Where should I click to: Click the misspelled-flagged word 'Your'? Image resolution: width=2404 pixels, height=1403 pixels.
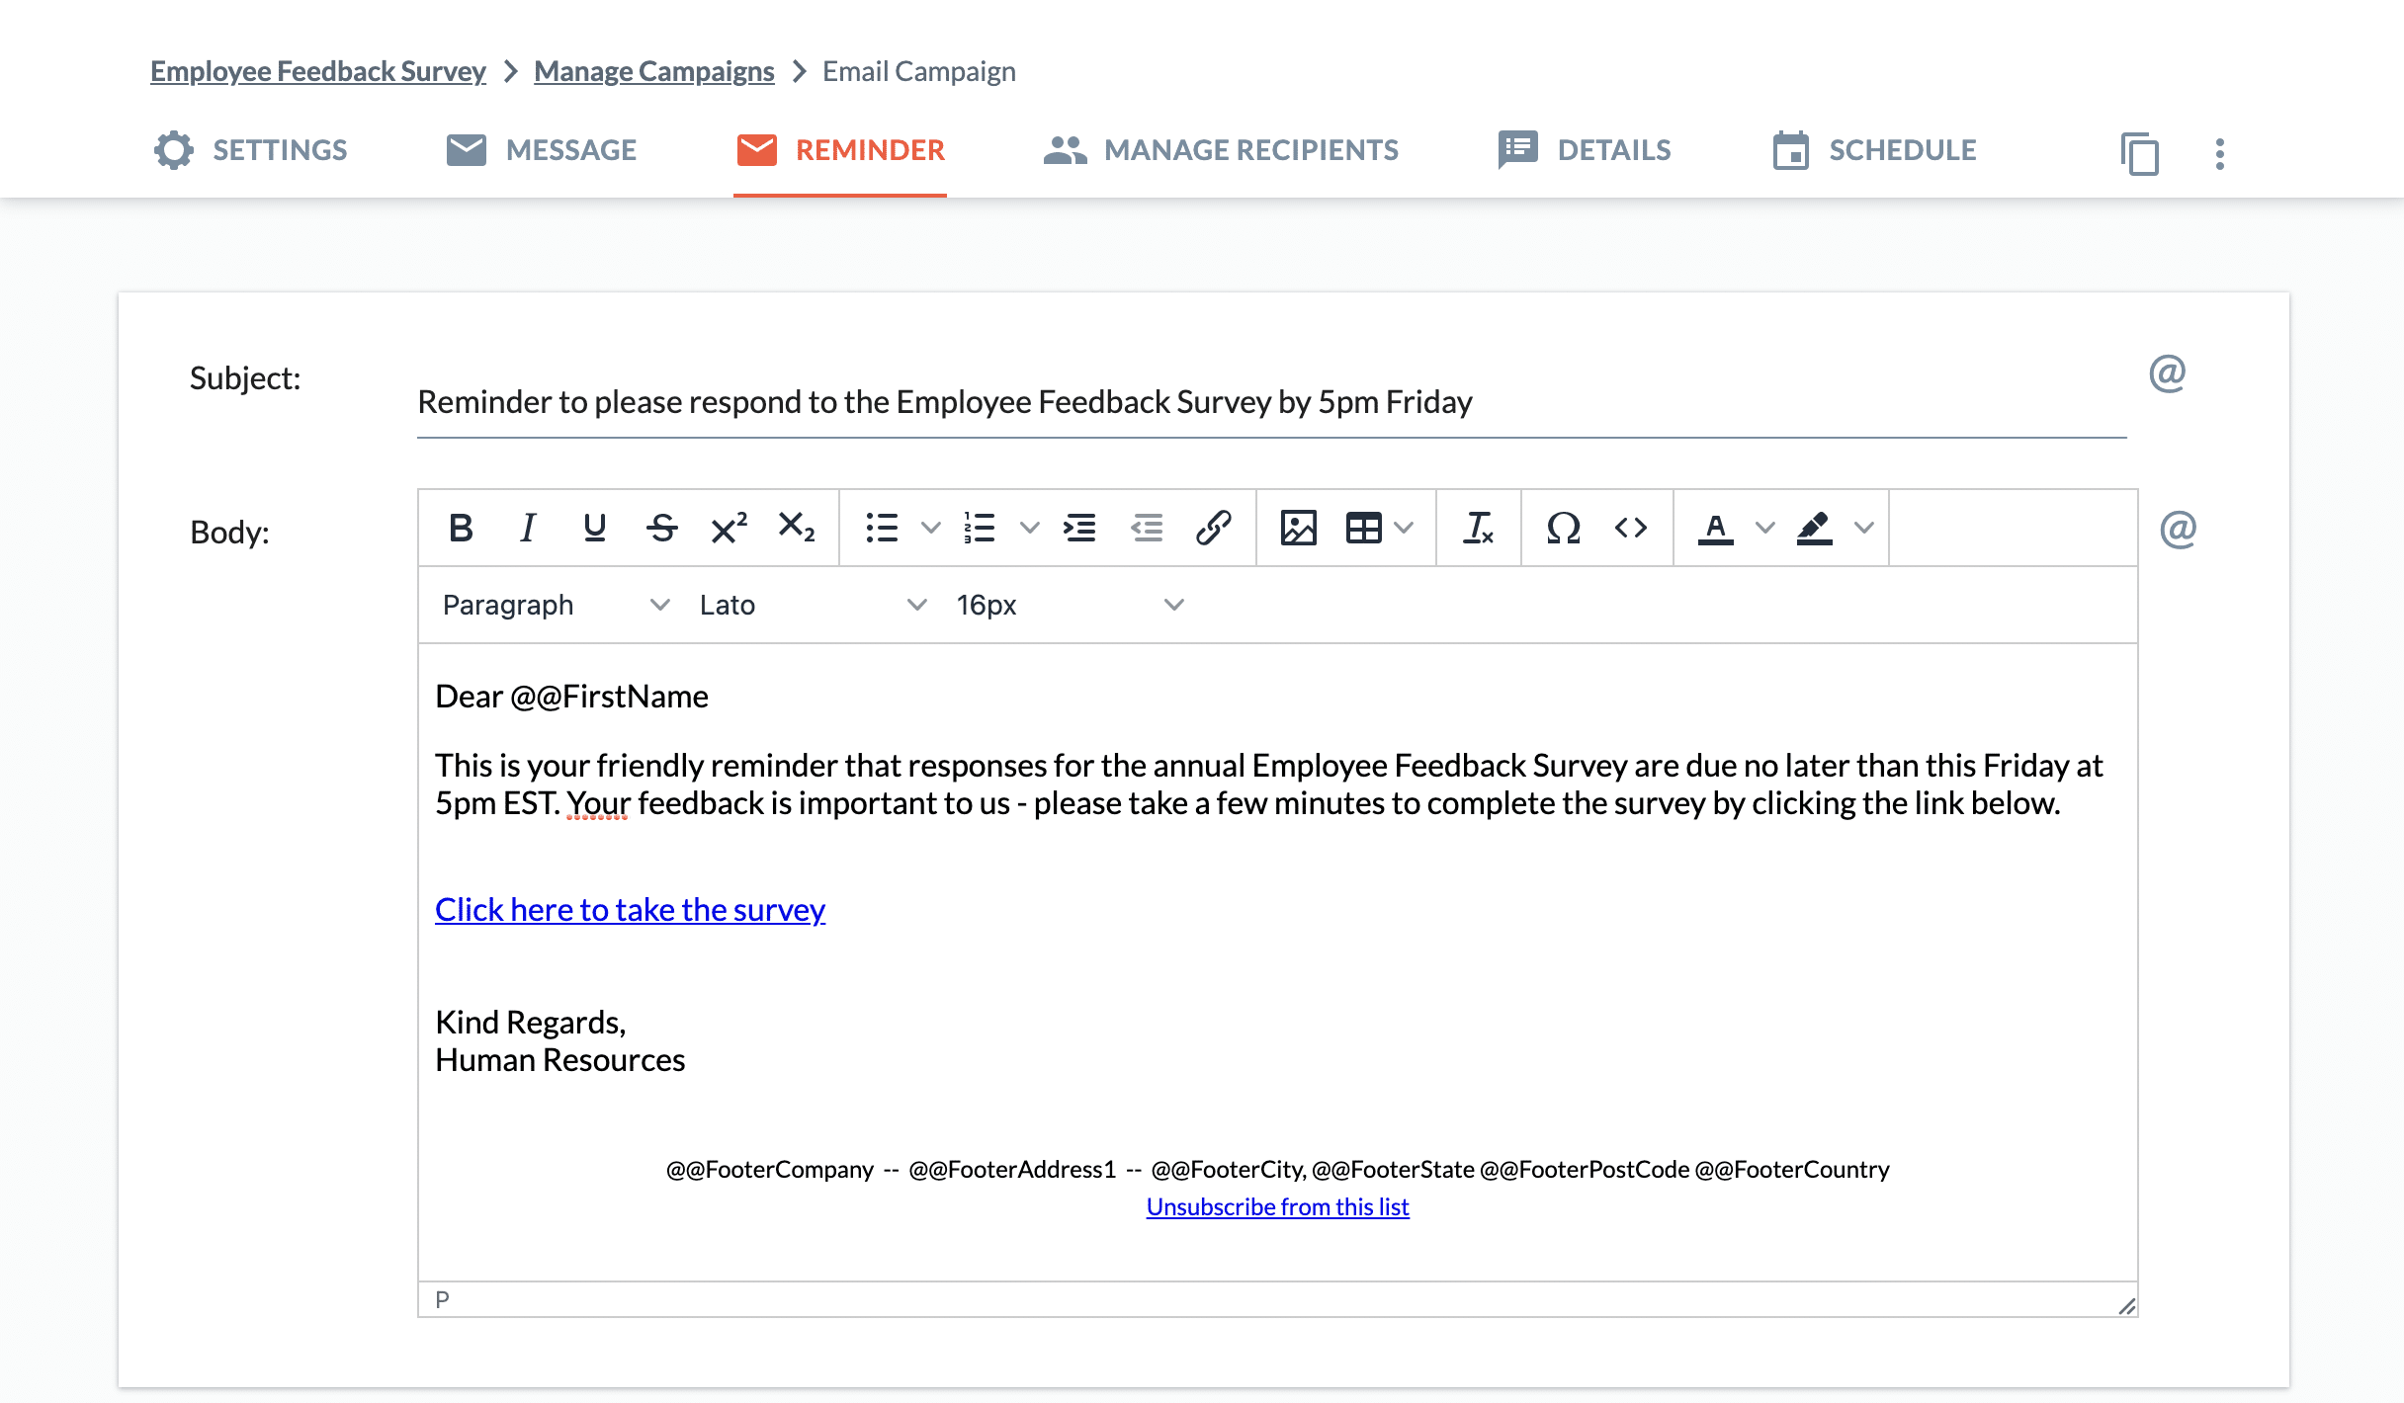coord(599,803)
